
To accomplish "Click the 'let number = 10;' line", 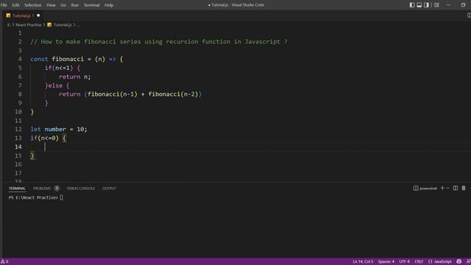I will (59, 130).
